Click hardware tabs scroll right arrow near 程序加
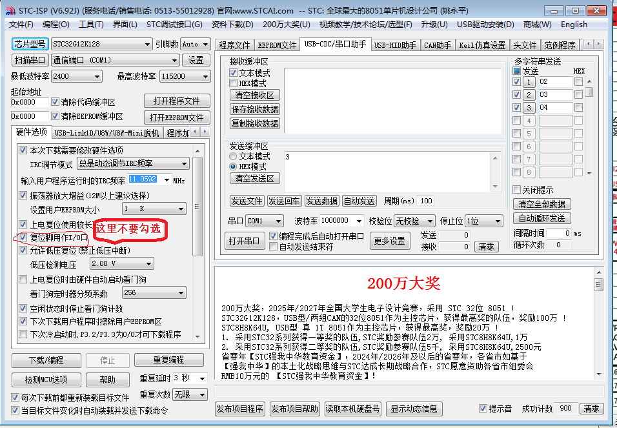The height and width of the screenshot is (428, 617). point(205,132)
